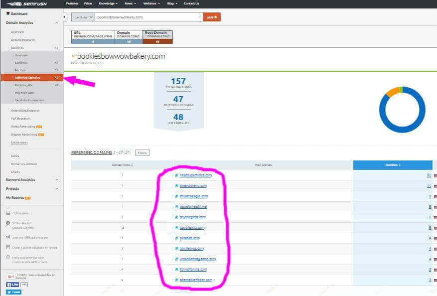Open PLA Research in sidebar
Image resolution: width=437 pixels, height=296 pixels.
[20, 119]
